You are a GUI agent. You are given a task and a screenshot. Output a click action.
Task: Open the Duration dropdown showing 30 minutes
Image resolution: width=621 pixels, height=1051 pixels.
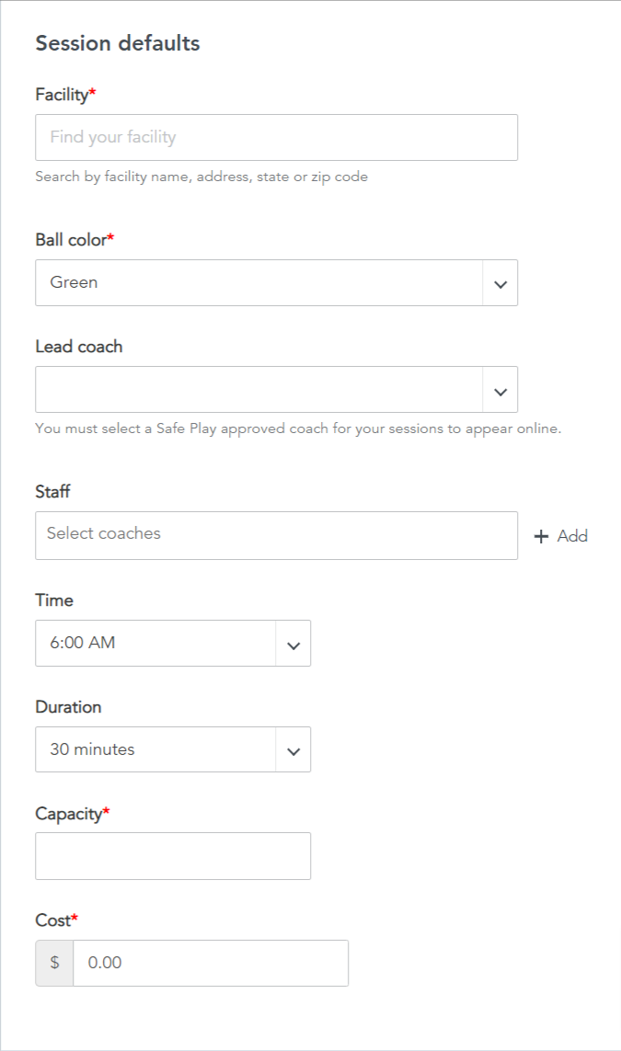173,749
